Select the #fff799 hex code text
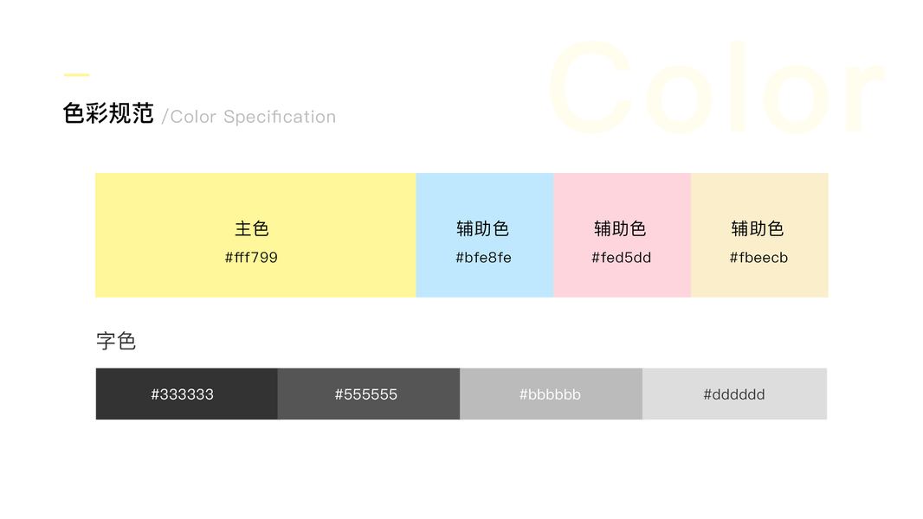923x519 pixels. point(251,258)
